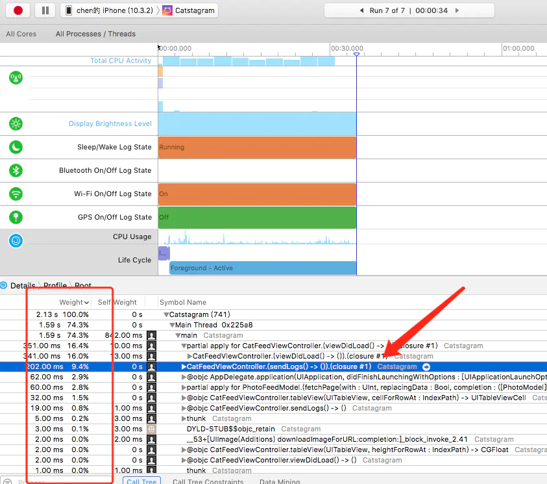Click the red Record button
Image resolution: width=547 pixels, height=484 pixels.
click(18, 10)
